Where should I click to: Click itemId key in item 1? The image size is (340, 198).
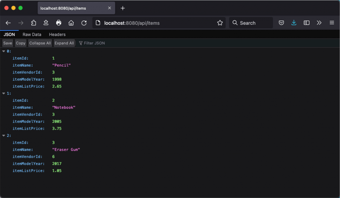point(20,100)
